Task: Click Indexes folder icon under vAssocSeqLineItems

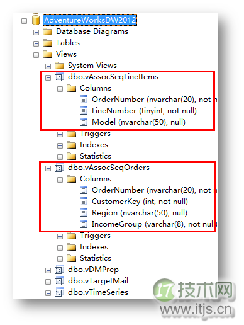Action: click(72, 145)
